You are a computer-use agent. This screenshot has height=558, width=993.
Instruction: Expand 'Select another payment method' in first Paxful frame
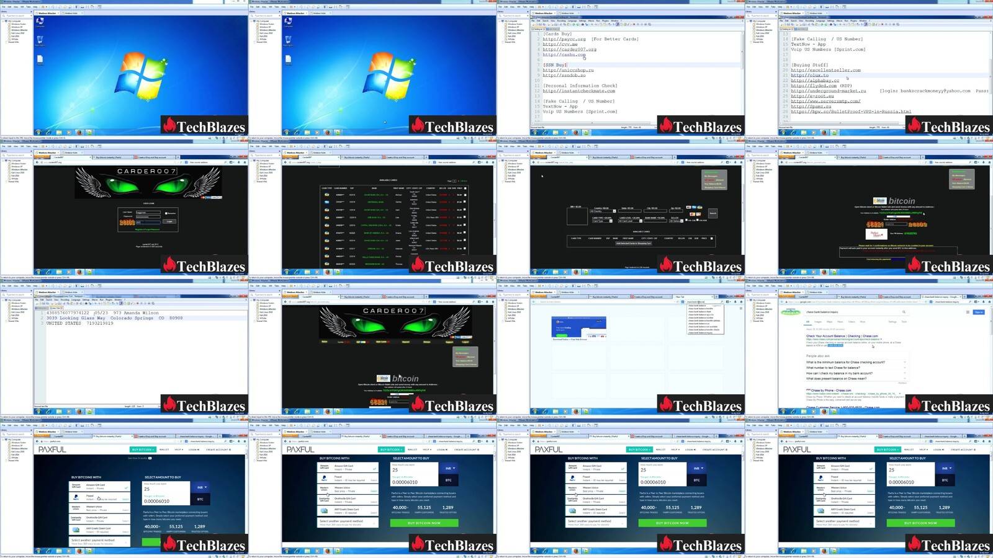(99, 541)
